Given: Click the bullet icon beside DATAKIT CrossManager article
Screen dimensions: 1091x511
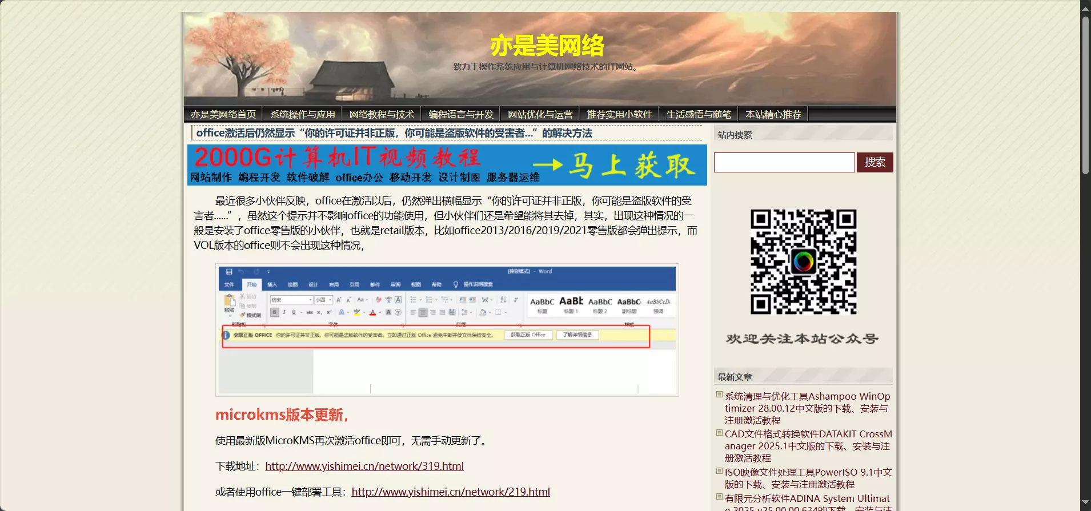Looking at the screenshot, I should [x=720, y=432].
